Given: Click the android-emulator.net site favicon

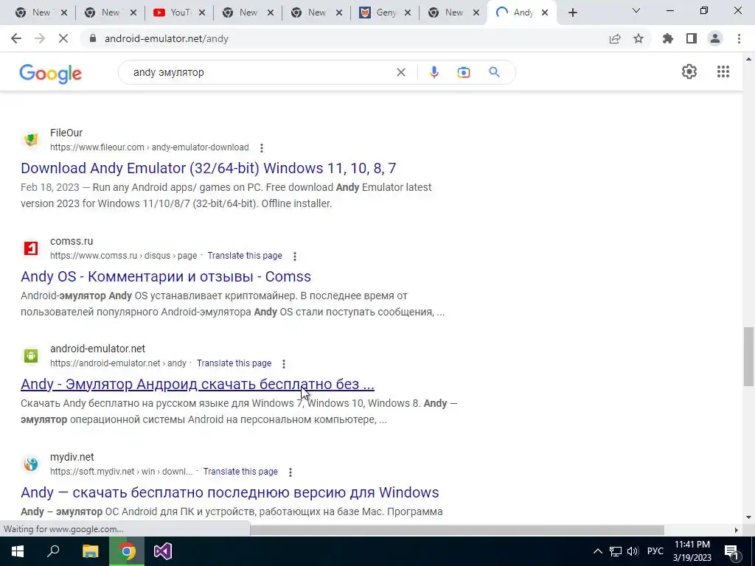Looking at the screenshot, I should [x=31, y=356].
